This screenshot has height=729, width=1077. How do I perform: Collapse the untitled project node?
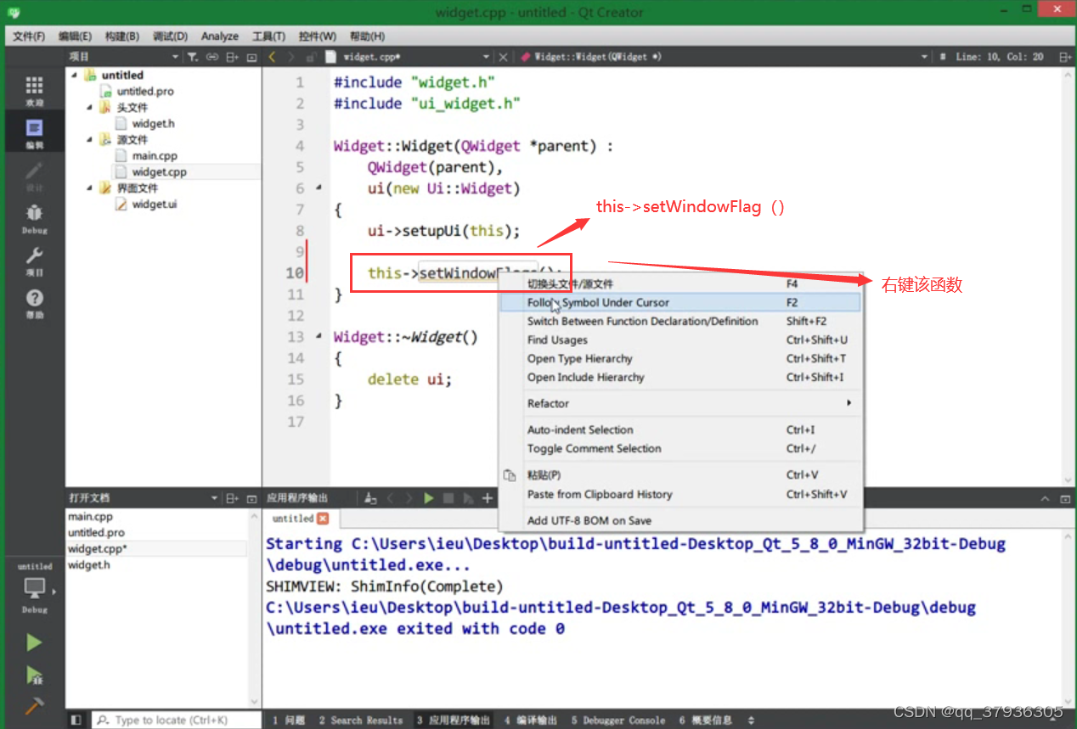[74, 75]
